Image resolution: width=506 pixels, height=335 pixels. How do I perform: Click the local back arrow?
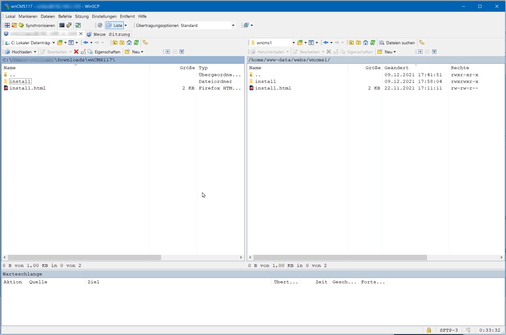tap(85, 43)
